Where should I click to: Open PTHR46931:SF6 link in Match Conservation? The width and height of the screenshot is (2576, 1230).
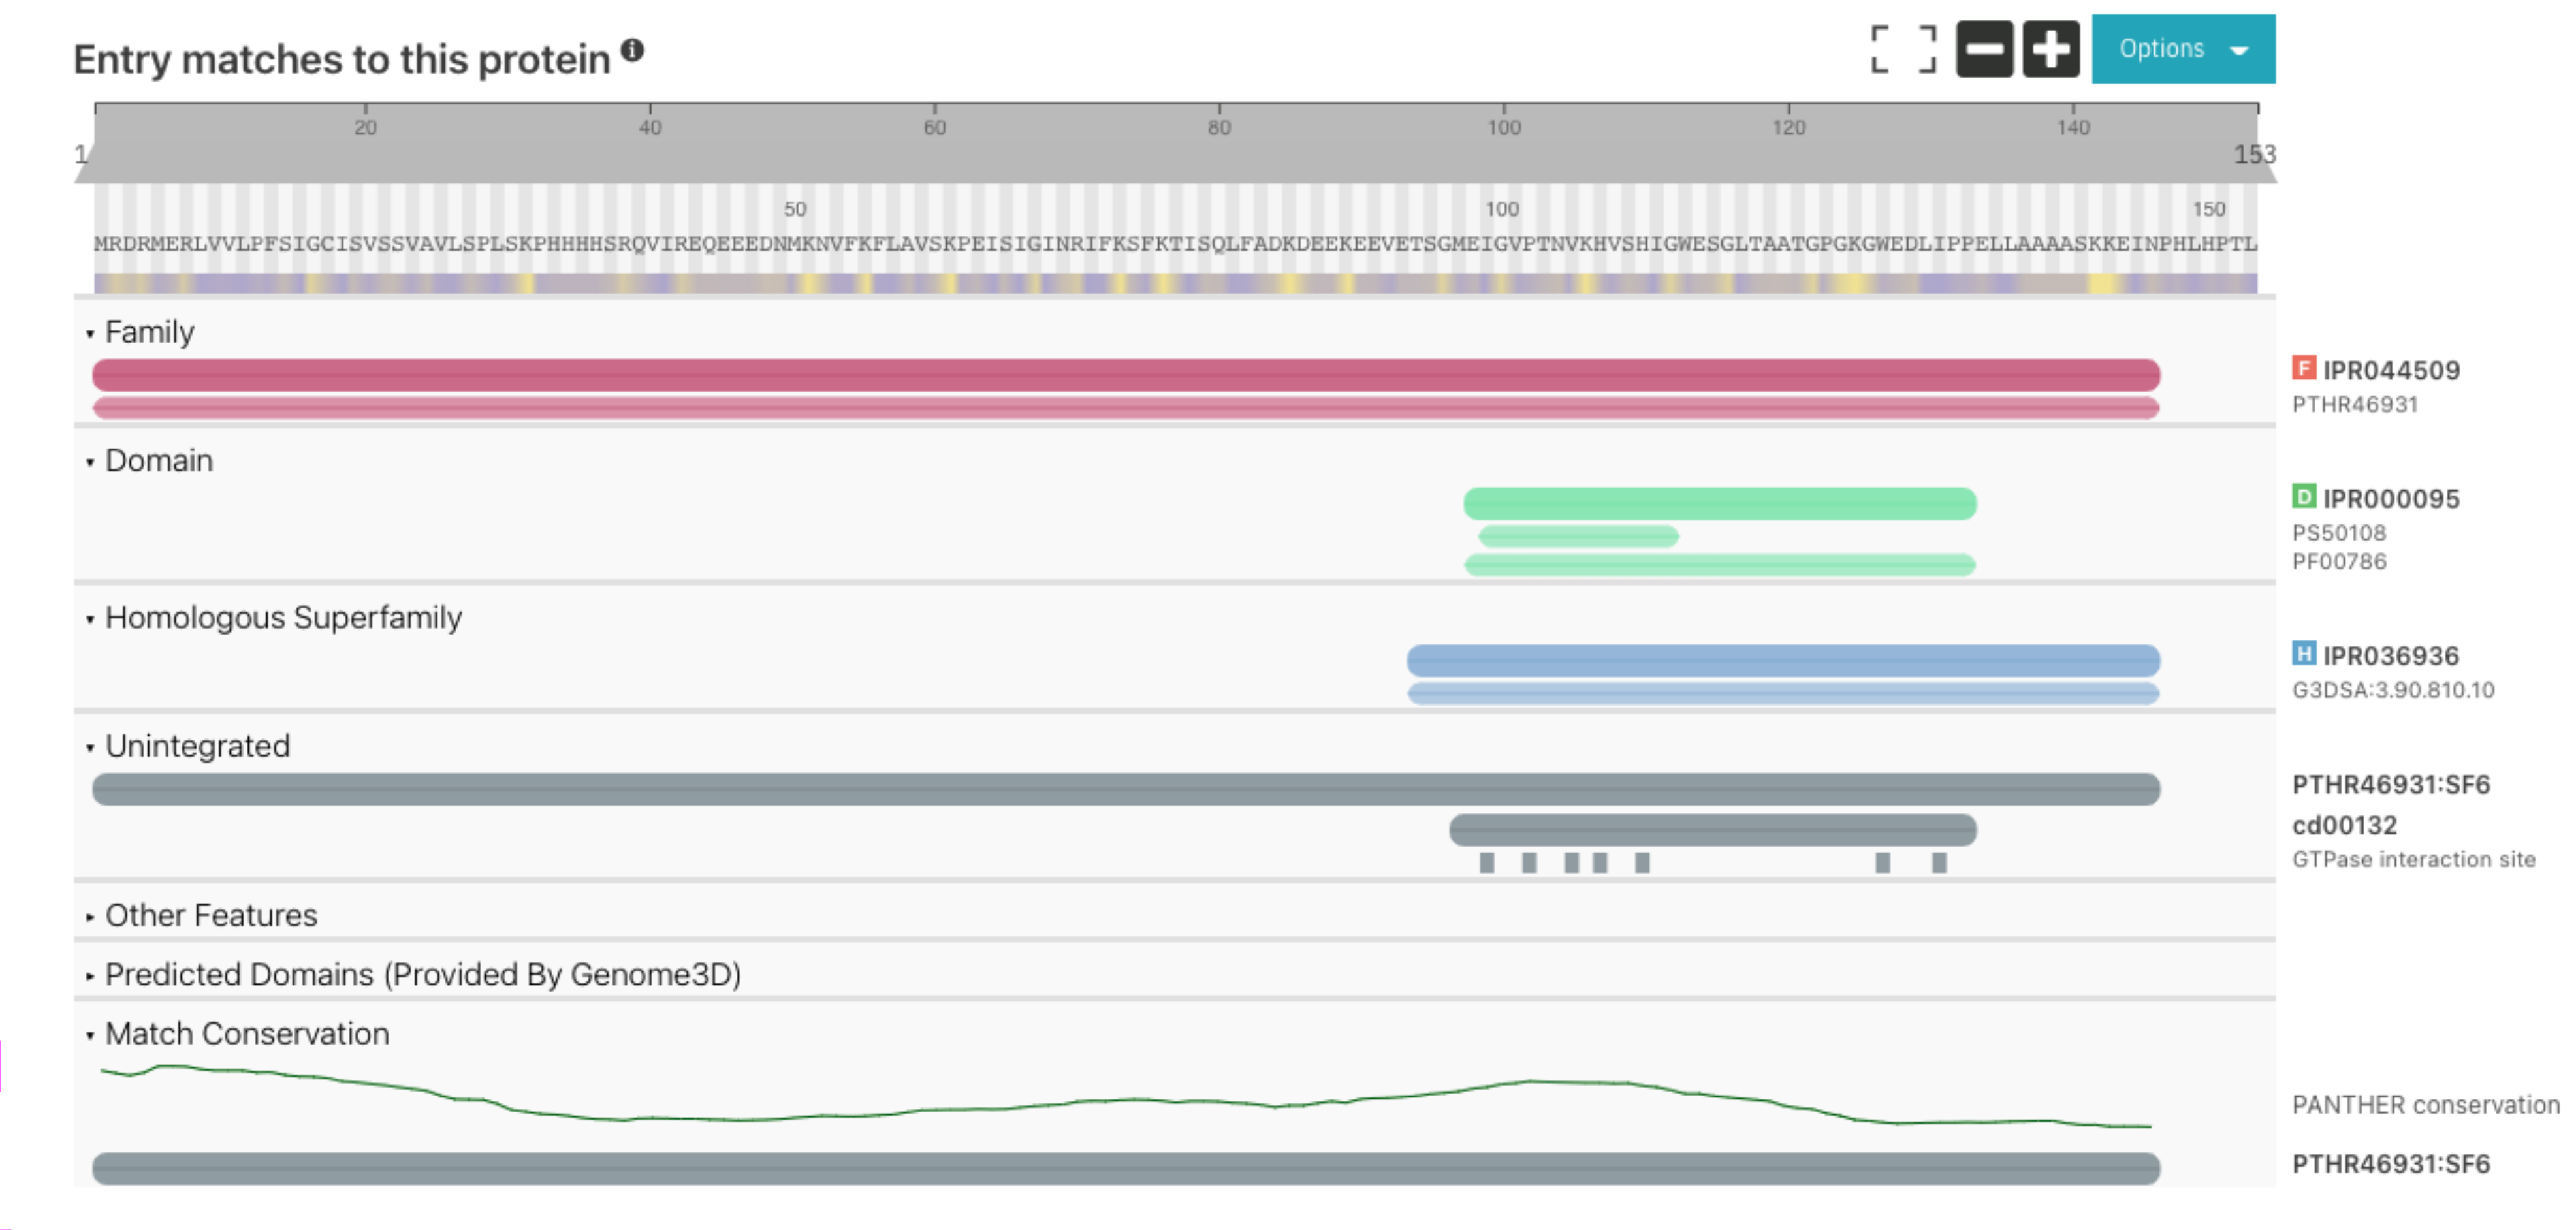tap(2391, 1163)
